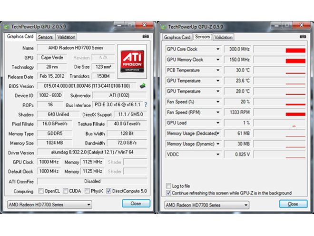
Task: Enable the Log to file checkbox
Action: pyautogui.click(x=168, y=185)
